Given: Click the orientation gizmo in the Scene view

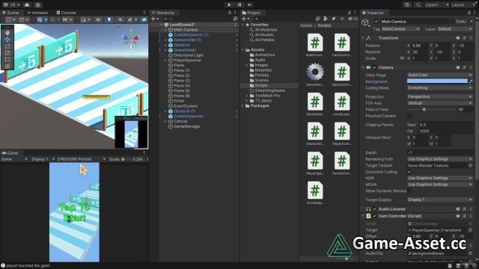Looking at the screenshot, I should pos(131,38).
